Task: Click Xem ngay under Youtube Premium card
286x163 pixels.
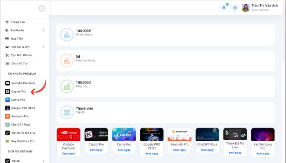Action: (x=68, y=154)
